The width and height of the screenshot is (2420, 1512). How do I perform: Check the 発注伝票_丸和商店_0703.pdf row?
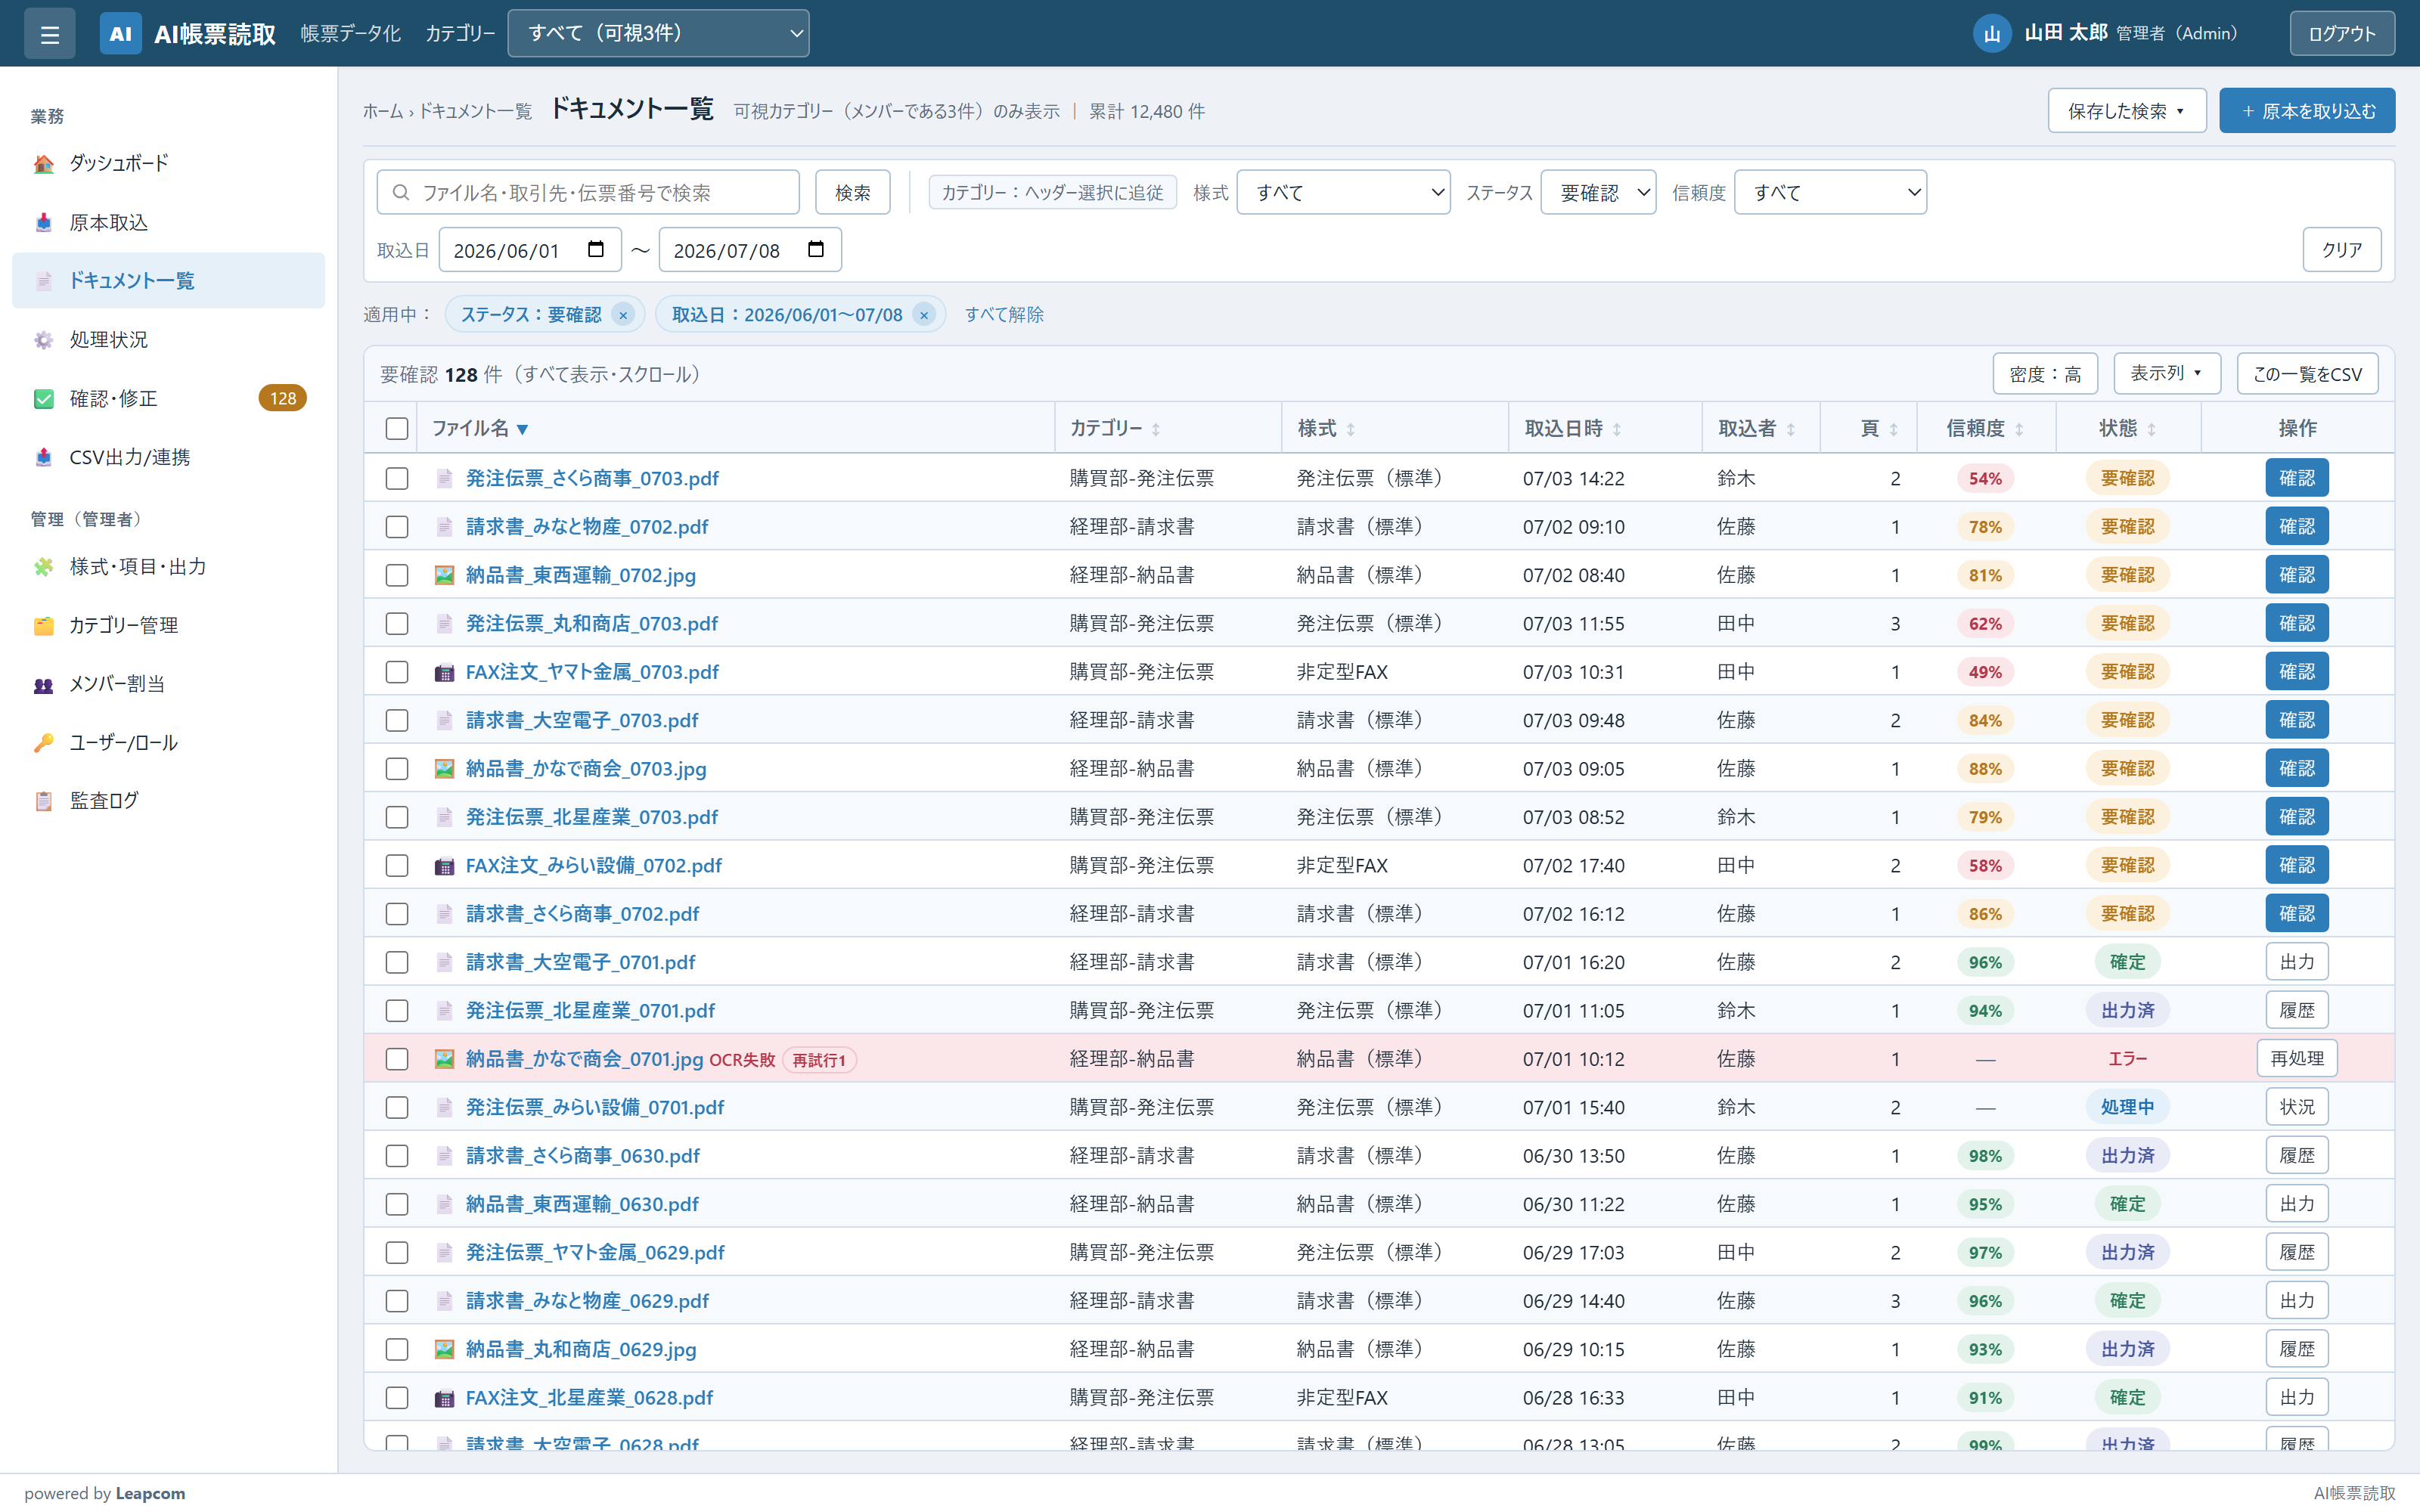tap(397, 624)
